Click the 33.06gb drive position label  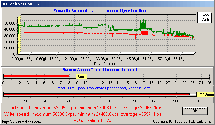point(102,59)
